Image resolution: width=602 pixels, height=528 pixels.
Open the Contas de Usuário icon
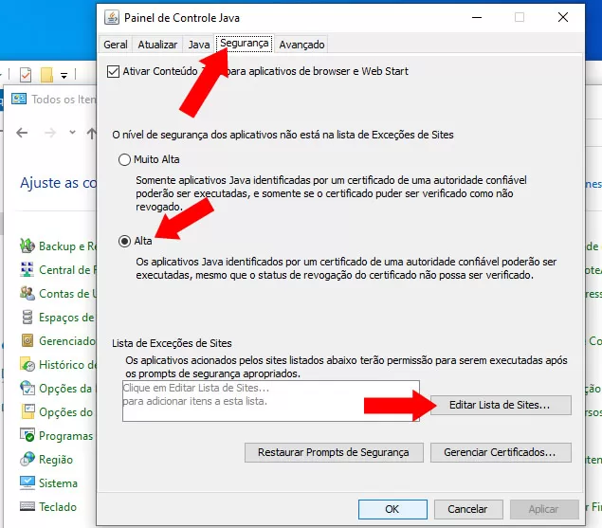point(27,294)
